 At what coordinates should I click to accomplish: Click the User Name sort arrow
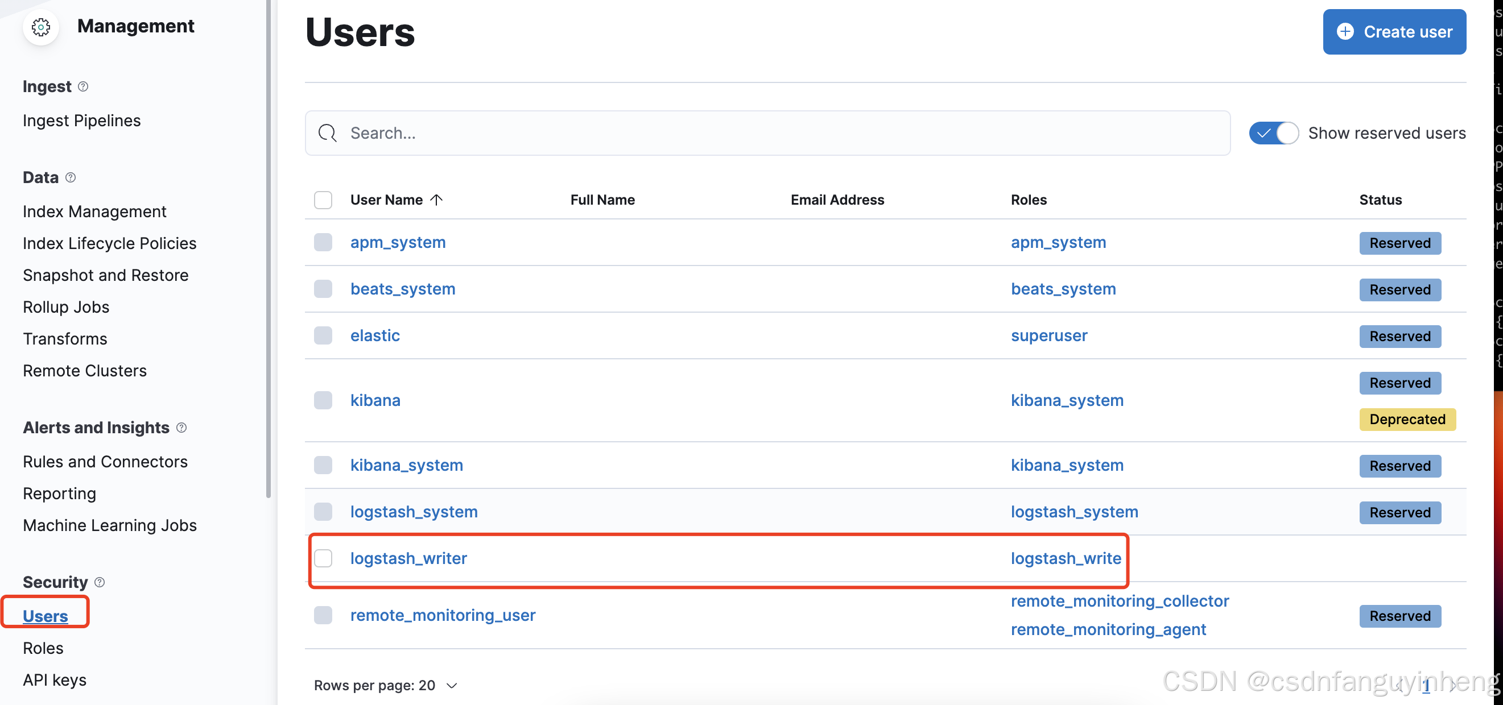coord(436,200)
